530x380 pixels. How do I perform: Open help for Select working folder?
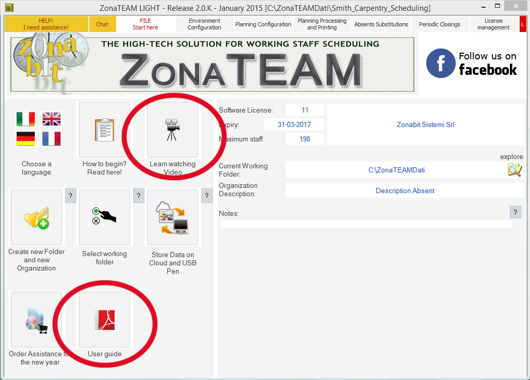139,196
